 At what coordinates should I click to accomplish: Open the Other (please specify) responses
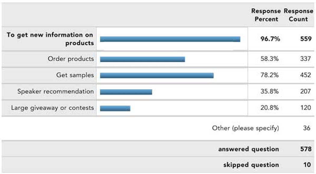click(x=246, y=128)
